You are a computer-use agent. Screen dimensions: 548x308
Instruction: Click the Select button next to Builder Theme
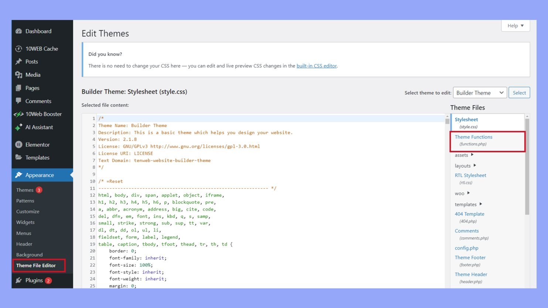[x=519, y=93]
